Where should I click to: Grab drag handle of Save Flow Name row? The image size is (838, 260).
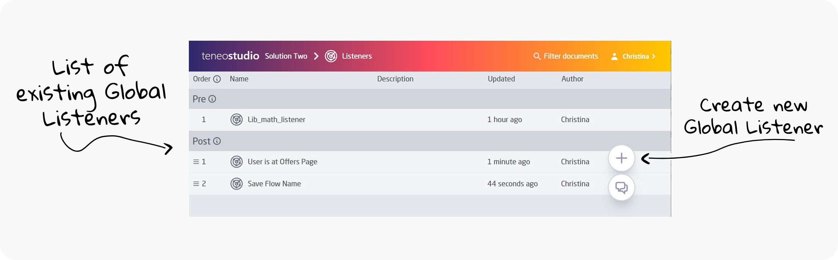(x=196, y=184)
